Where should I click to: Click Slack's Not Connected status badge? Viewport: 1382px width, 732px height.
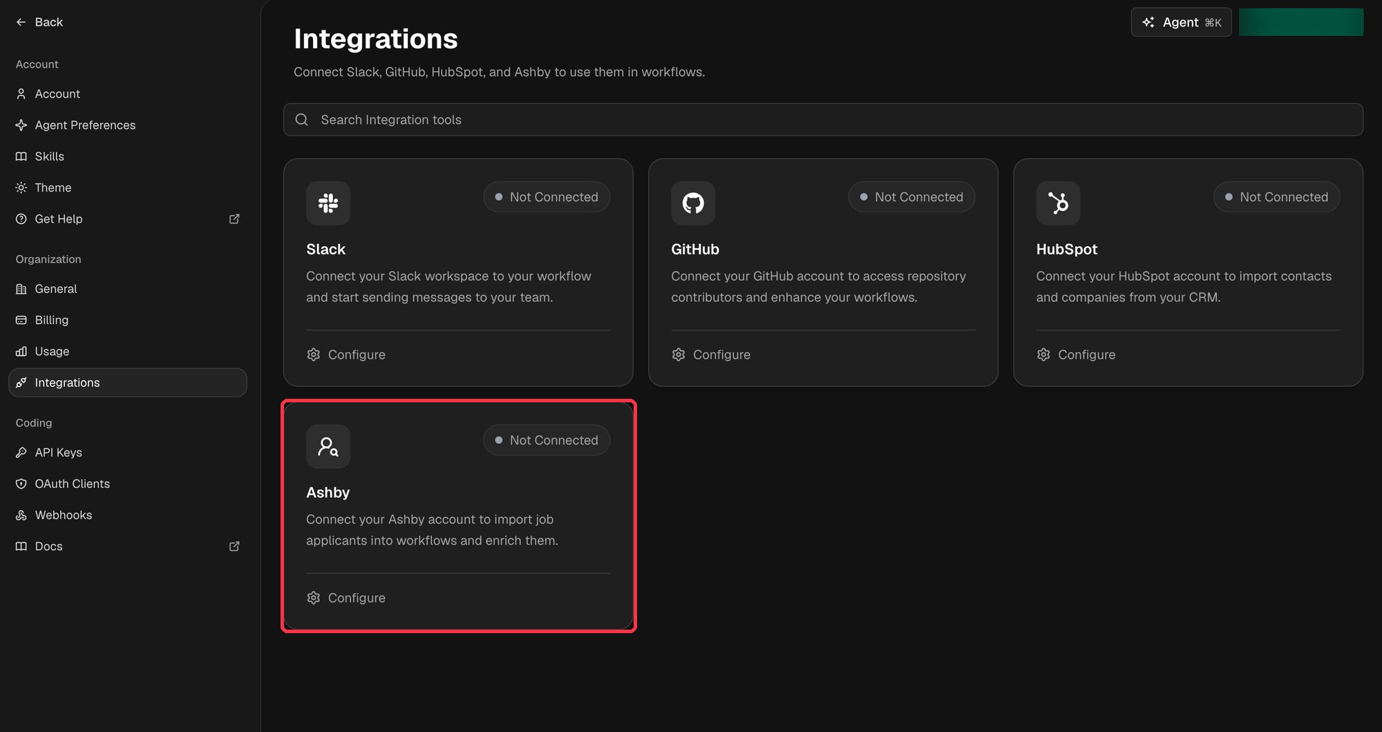pos(547,197)
